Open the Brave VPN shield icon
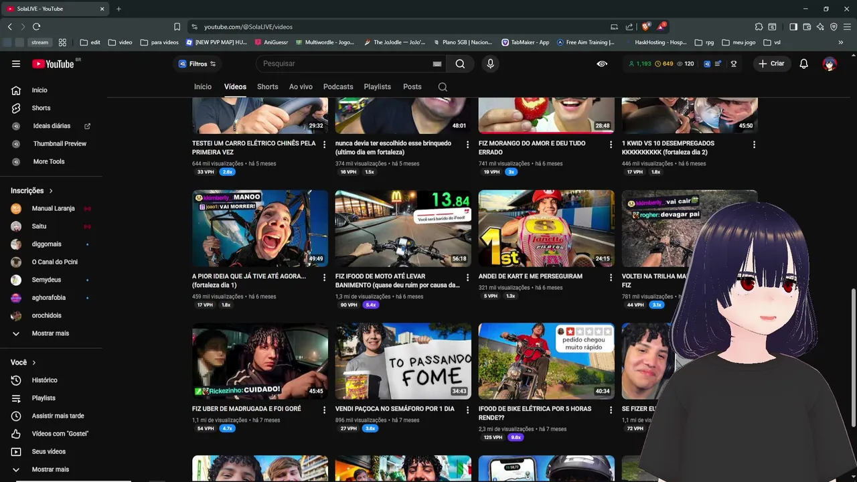This screenshot has height=482, width=857. click(834, 27)
